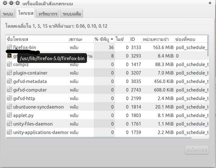
Task: Click CPU value 8 for gnome-system-monitor
Action: [x=112, y=56]
